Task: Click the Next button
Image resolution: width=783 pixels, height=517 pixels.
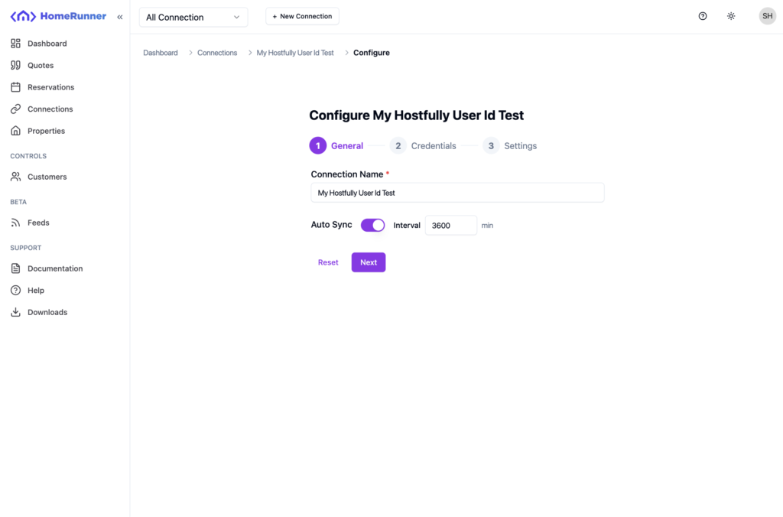Action: point(369,262)
